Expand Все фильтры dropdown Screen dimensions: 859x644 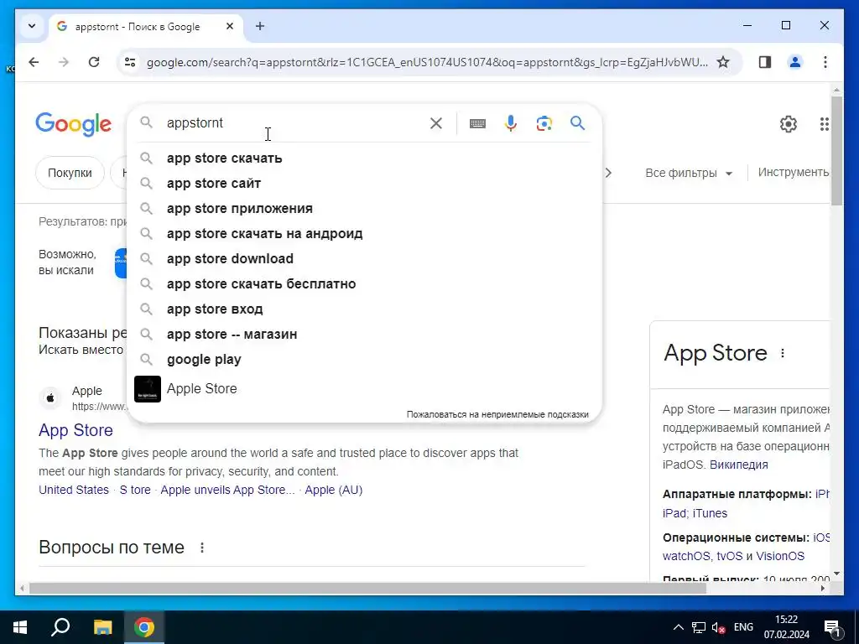pyautogui.click(x=689, y=173)
